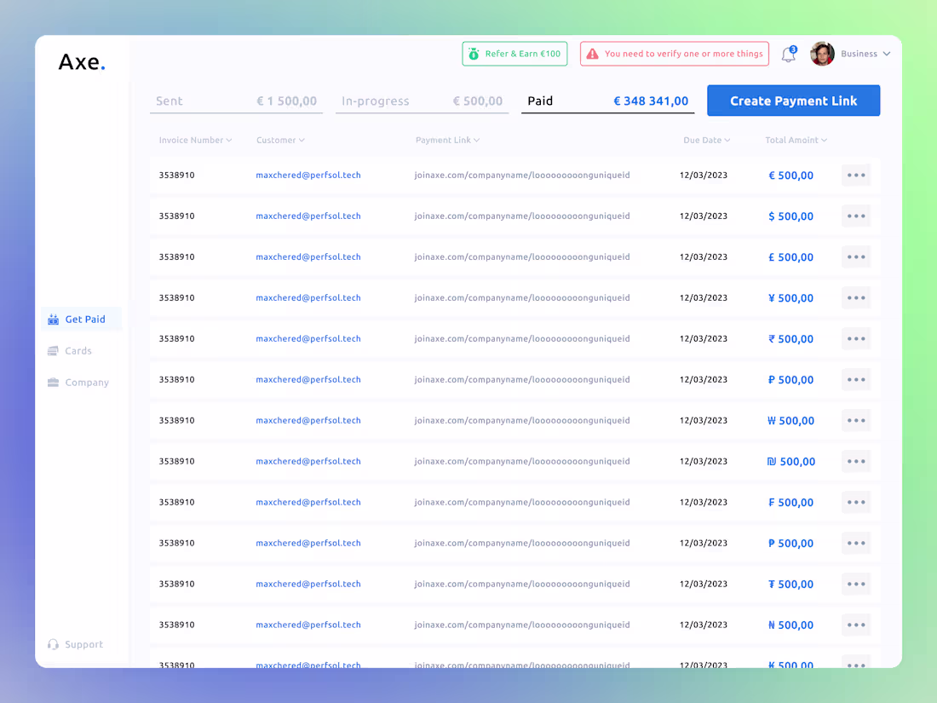This screenshot has width=937, height=703.
Task: Expand the Total Amount sorting options
Action: click(x=796, y=140)
